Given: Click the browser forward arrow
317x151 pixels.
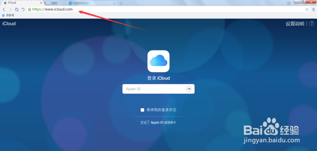Looking at the screenshot, I should click(x=10, y=9).
